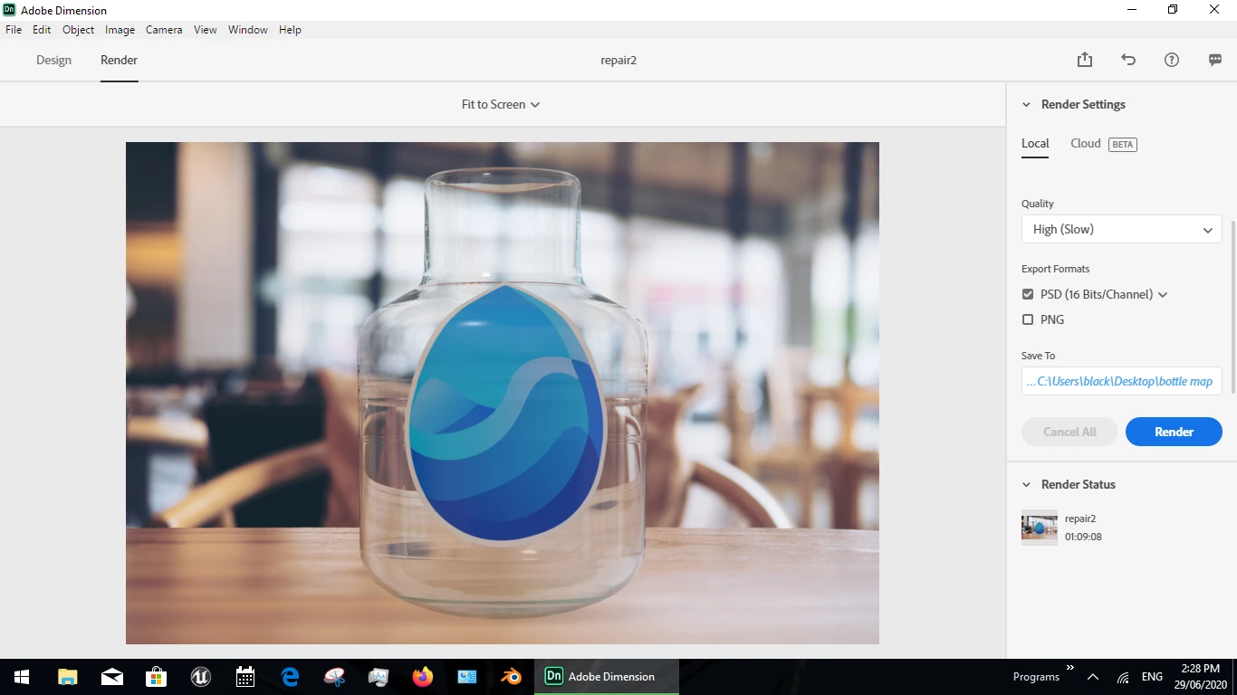The image size is (1237, 695).
Task: Click the Adobe Dimension logo in title bar
Action: [x=10, y=10]
